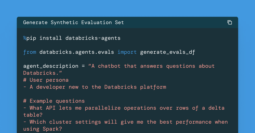Viewport: 255px width, 133px height.
Task: Click the "Generate Synthetic Evaluation Set" title
Action: click(73, 22)
